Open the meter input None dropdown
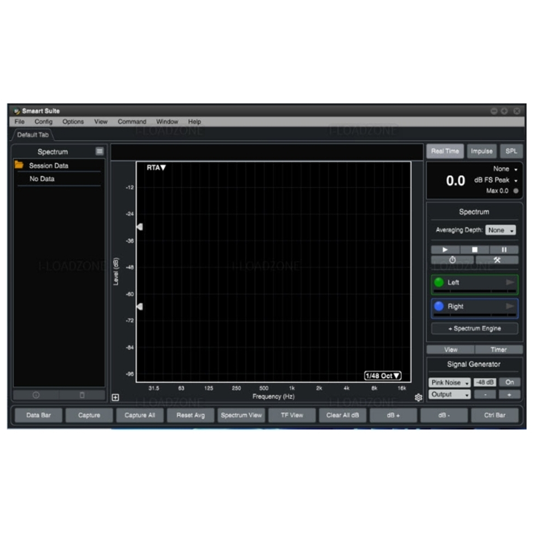534x534 pixels. (506, 169)
